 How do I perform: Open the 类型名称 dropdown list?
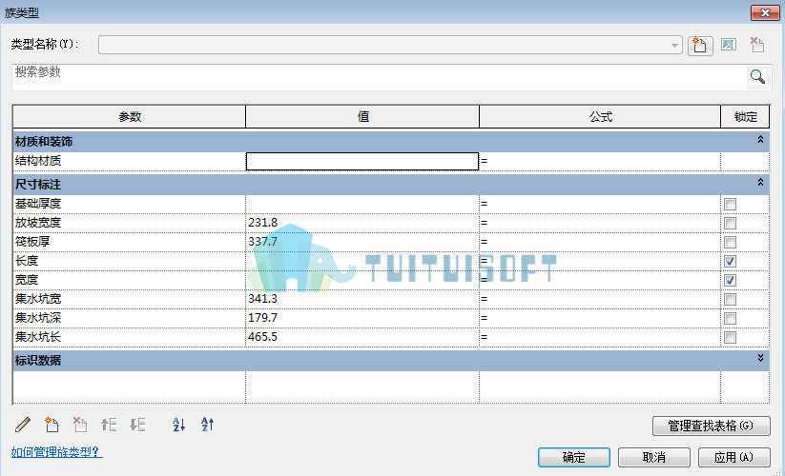click(674, 46)
